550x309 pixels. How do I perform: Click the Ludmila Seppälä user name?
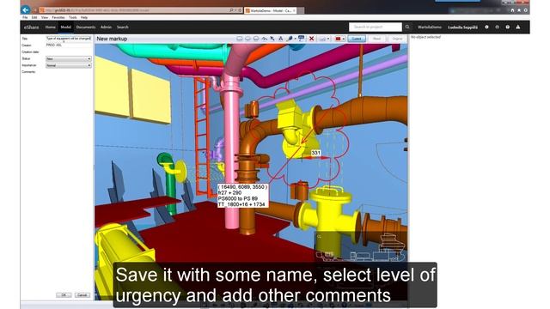coord(462,27)
